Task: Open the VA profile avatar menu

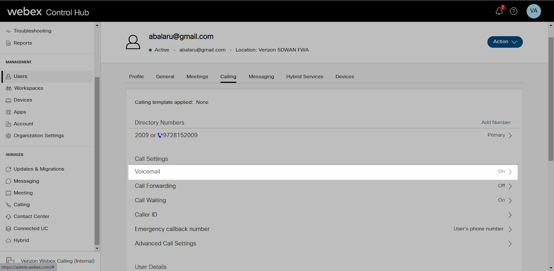Action: click(534, 11)
